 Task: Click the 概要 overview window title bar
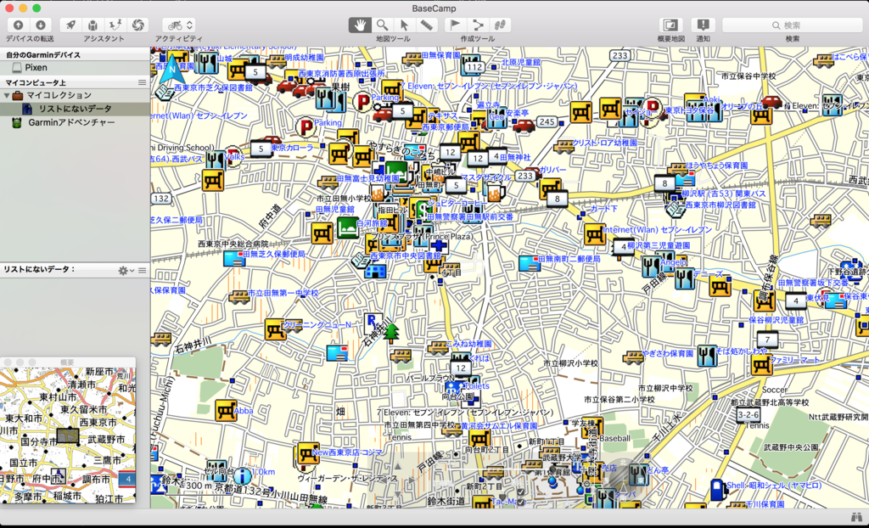68,362
